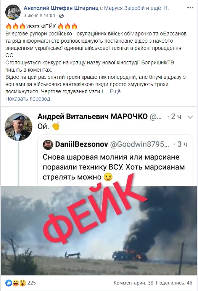
Task: Expand full post text via Ещё
Action: (x=115, y=91)
